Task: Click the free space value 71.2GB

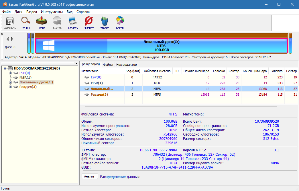Action: [273, 126]
